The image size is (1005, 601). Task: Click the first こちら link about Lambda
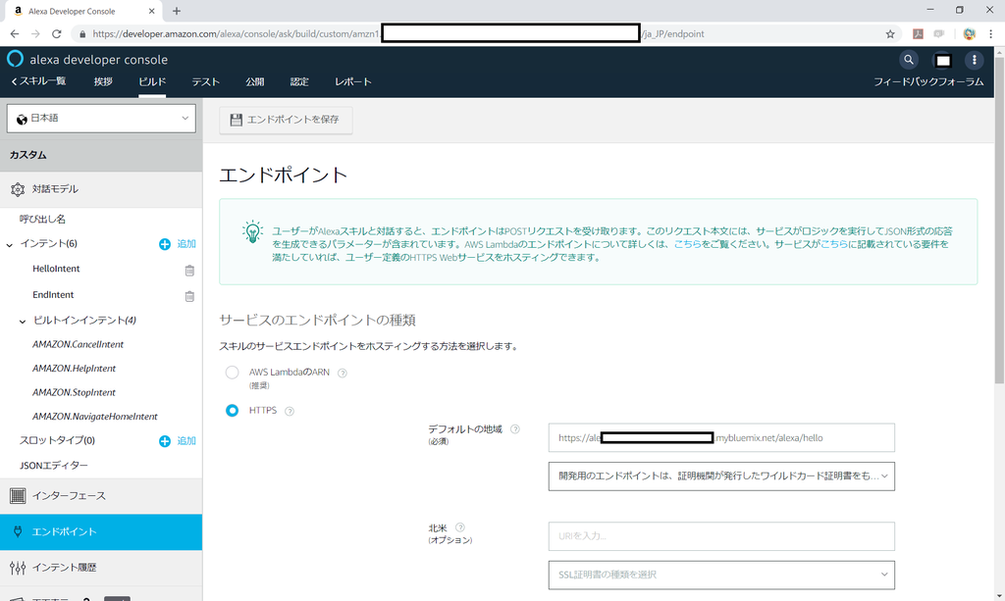687,244
